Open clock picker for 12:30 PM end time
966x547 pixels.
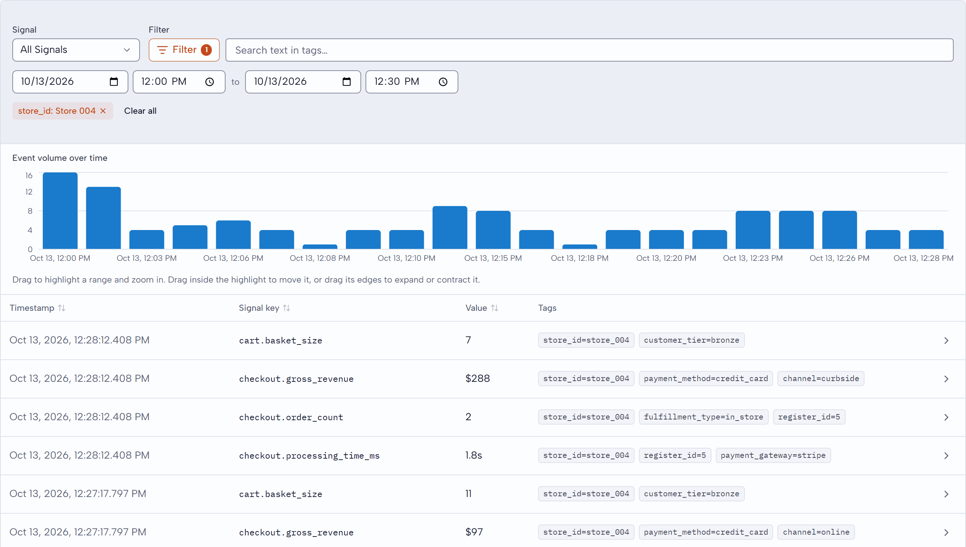[x=443, y=82]
